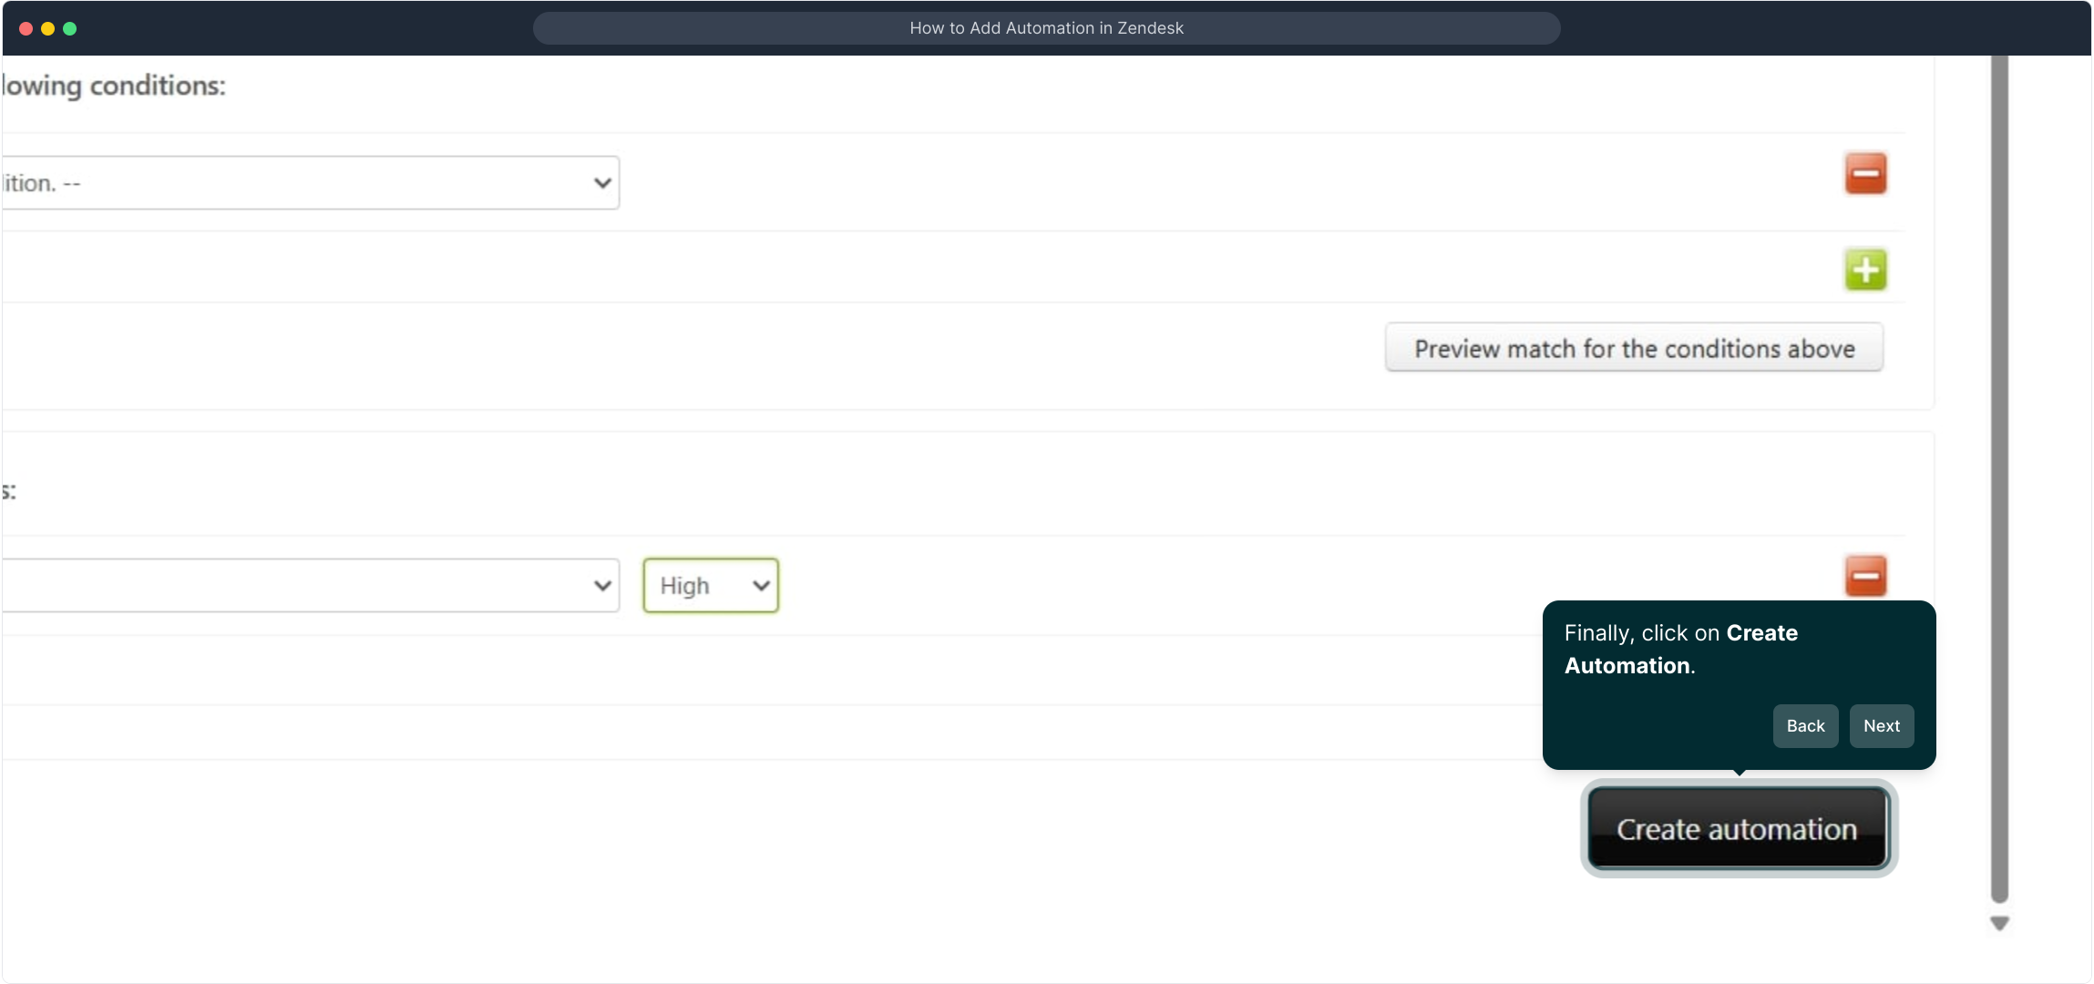The image size is (2094, 984).
Task: Click the chevron on the condition select box
Action: pos(601,183)
